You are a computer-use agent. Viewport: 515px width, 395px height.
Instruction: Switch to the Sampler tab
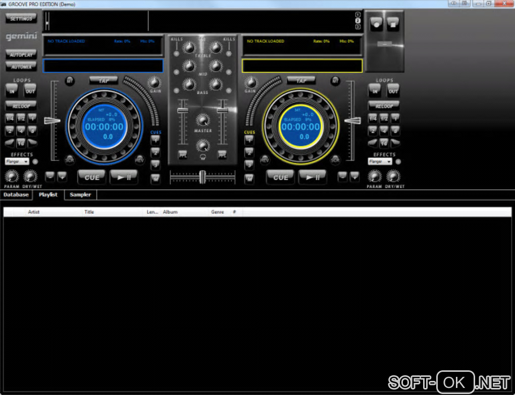click(80, 194)
